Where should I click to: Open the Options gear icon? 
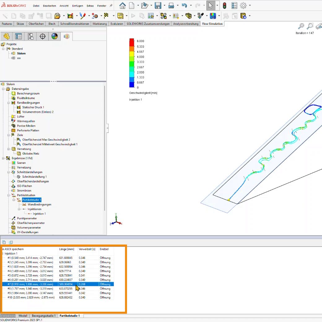[243, 6]
